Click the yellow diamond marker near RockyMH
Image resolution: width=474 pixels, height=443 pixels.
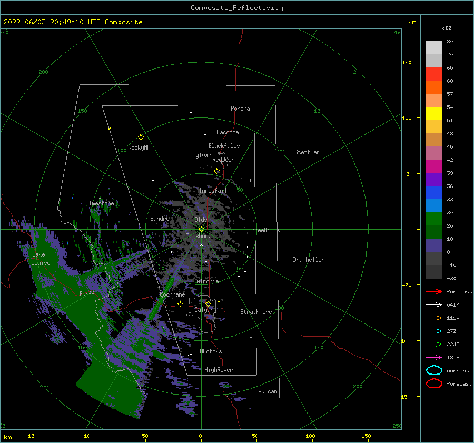coord(141,137)
